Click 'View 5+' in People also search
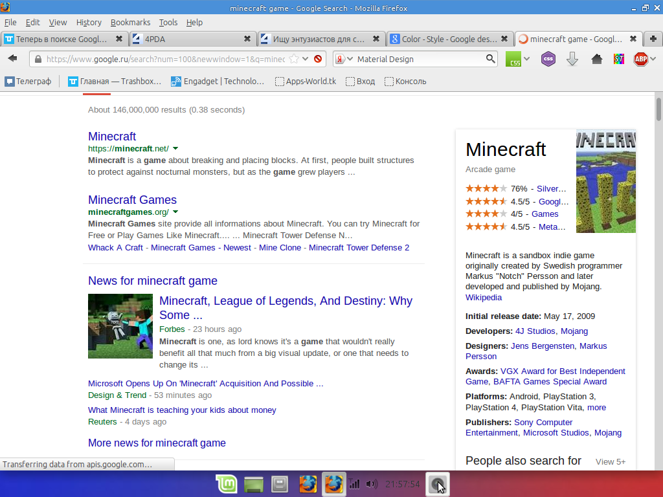 point(611,462)
